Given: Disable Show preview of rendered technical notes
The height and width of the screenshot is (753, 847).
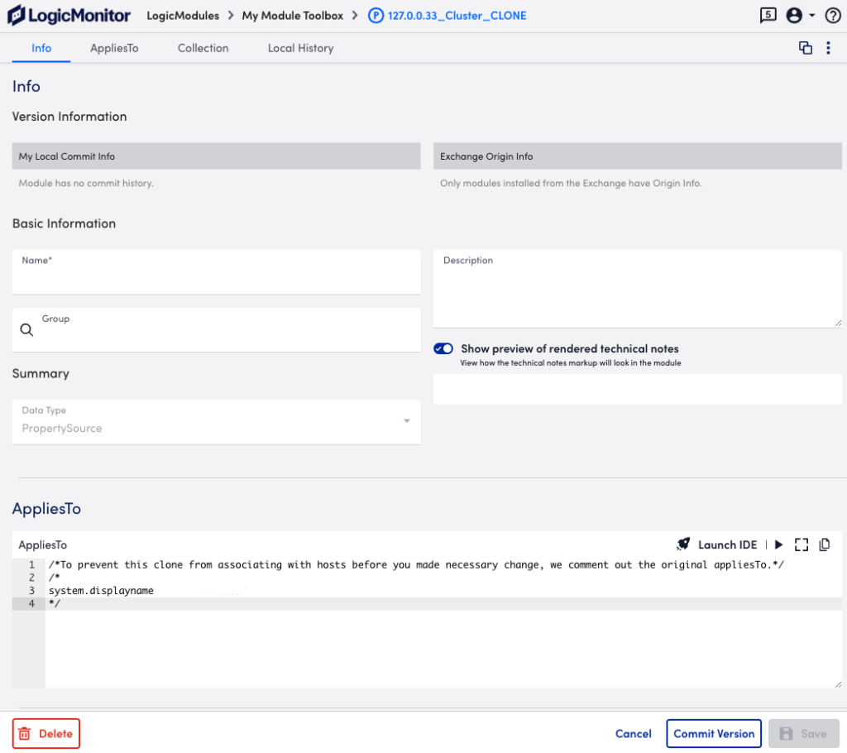Looking at the screenshot, I should (443, 348).
